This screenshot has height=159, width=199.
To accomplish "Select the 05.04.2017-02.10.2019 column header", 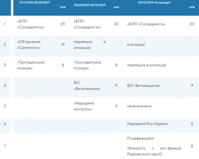I will point(90,5).
